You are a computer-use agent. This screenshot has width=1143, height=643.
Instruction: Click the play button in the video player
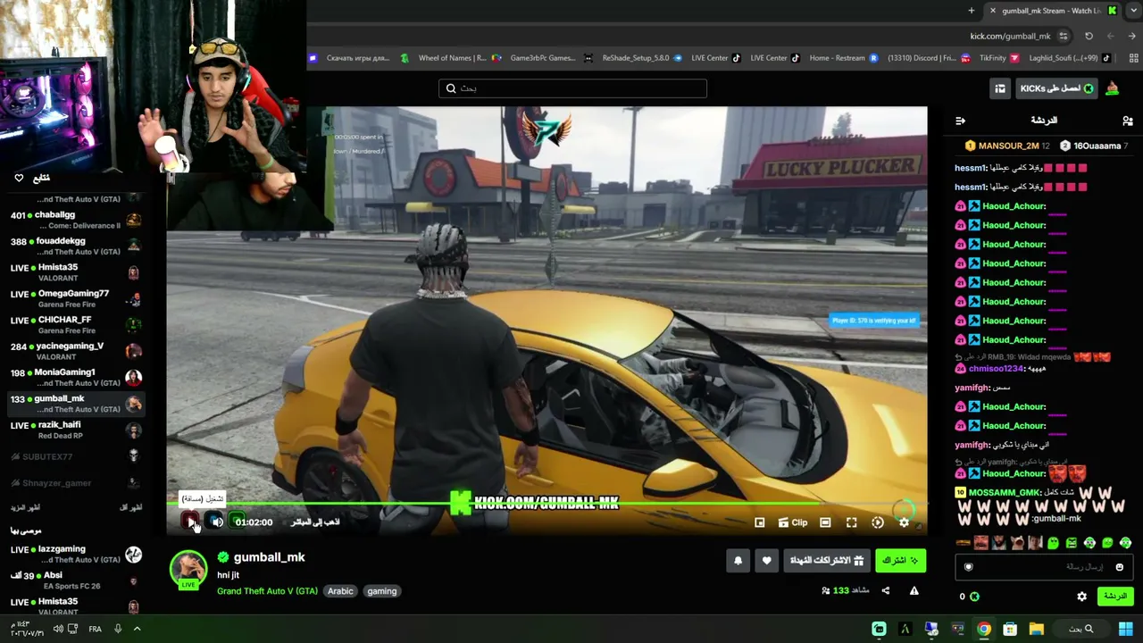pos(190,522)
